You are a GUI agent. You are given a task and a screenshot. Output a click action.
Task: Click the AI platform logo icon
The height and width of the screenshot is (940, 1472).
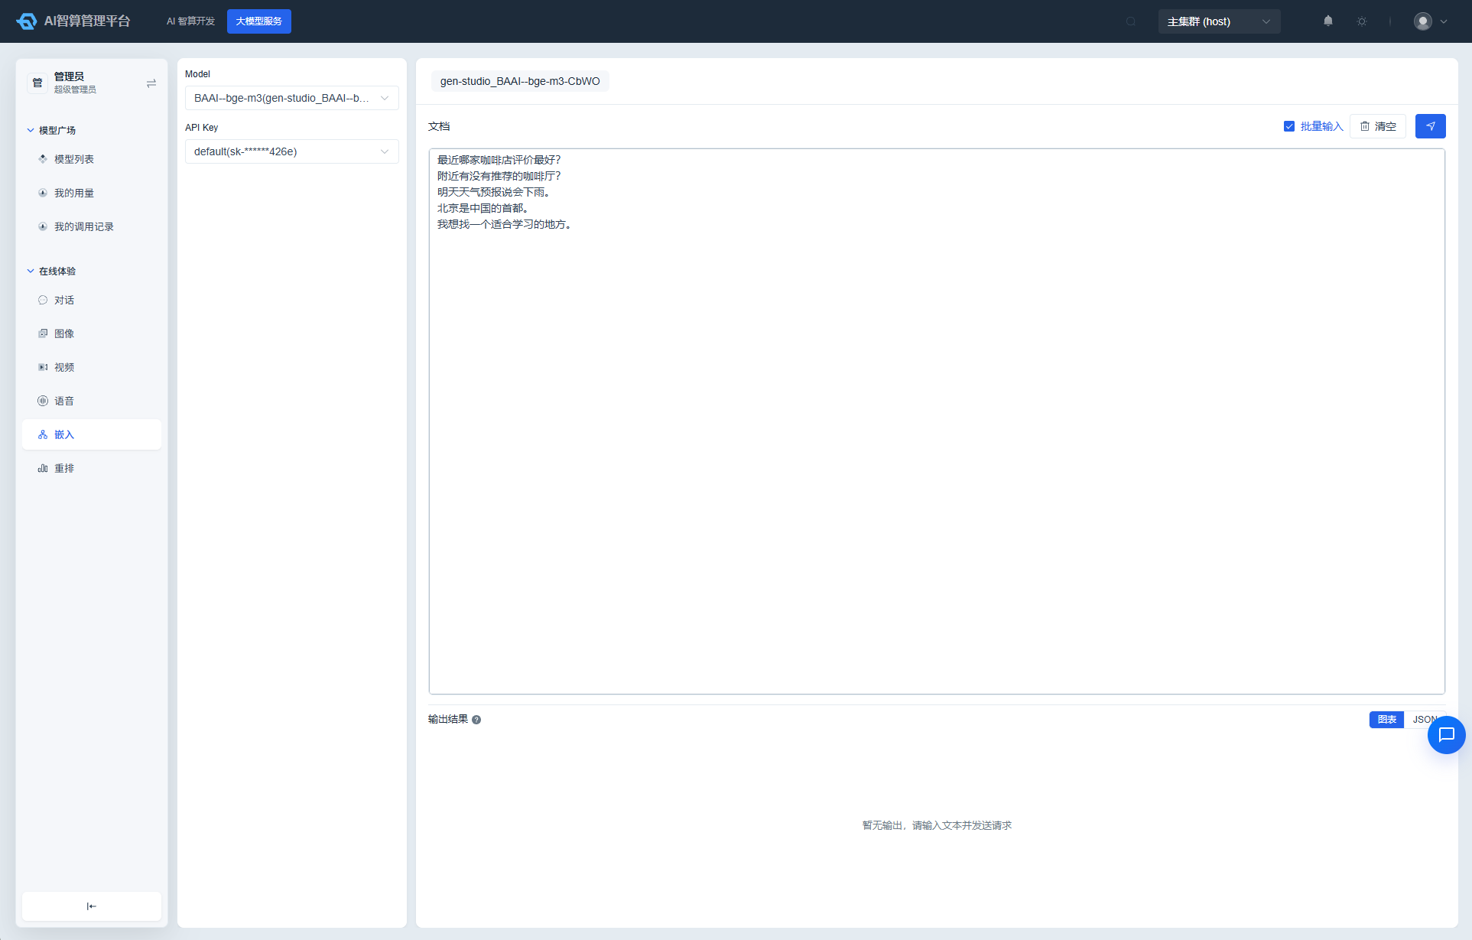27,21
